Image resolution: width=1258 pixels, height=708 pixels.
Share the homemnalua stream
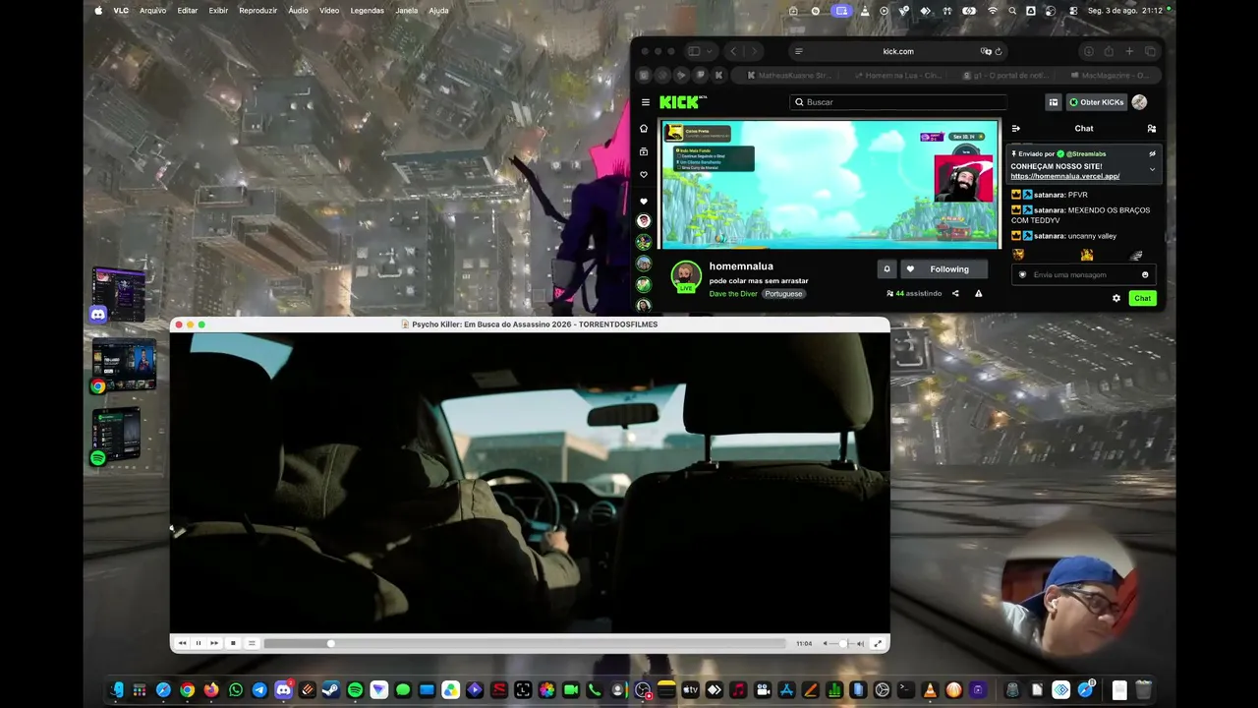[x=955, y=294]
